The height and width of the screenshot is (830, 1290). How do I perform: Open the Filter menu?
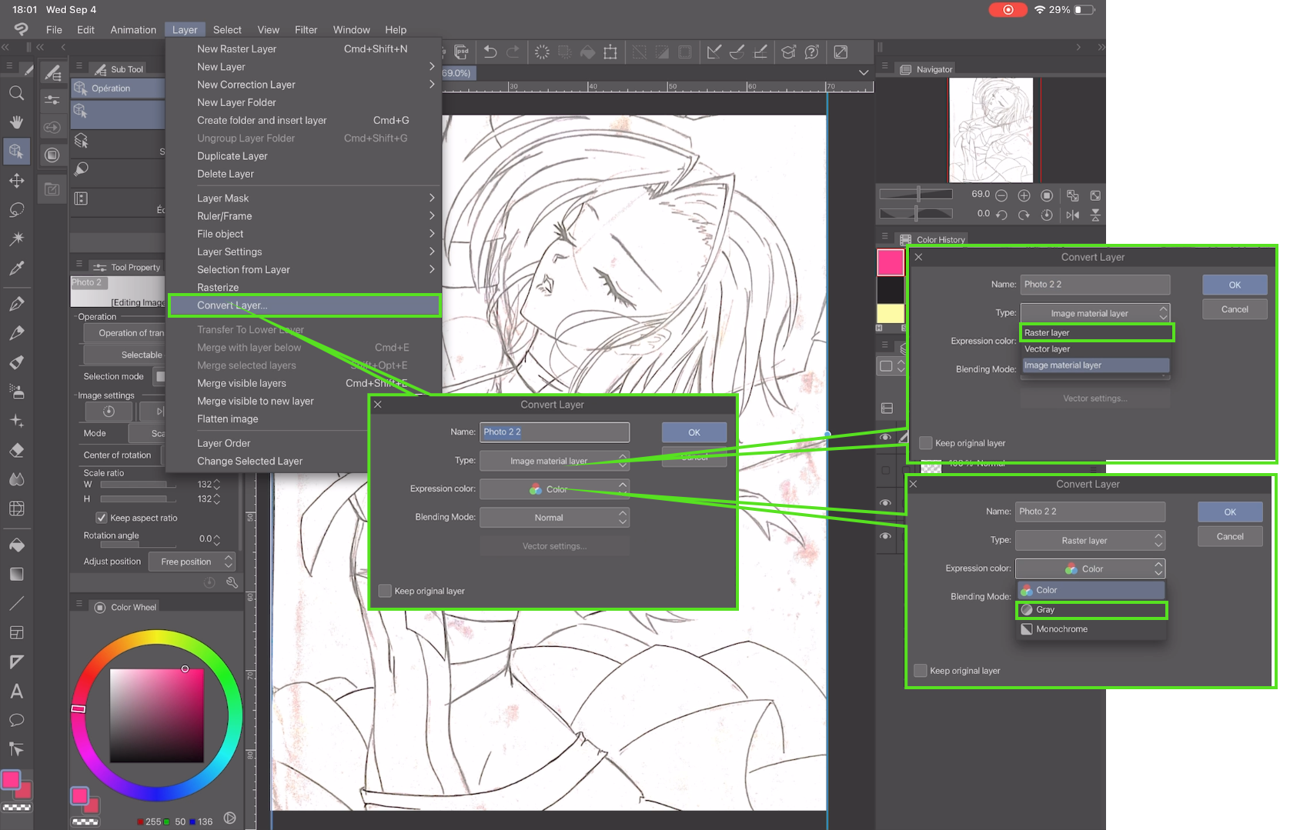tap(306, 30)
